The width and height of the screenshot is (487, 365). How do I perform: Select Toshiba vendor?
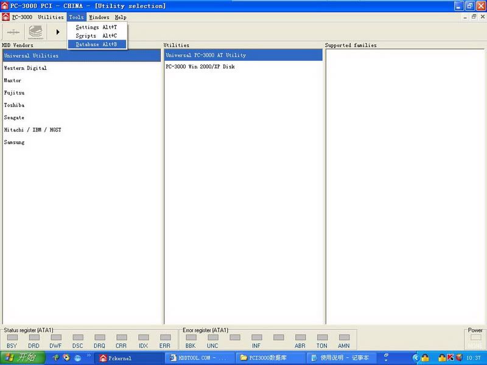82,105
